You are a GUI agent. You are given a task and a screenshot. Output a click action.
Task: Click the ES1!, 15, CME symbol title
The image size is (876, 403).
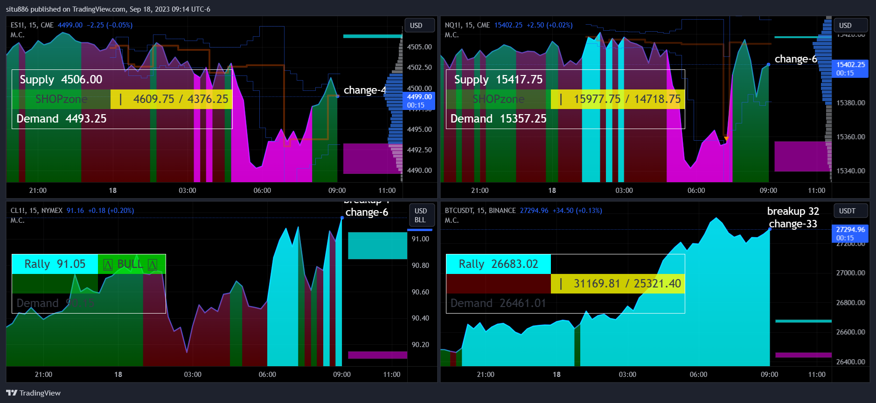[x=32, y=25]
